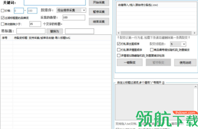Viewport: 198px width, 129px height.
Task: Enable 商品编号增加随机码_防重铺货 checkbox
Action: click(152, 50)
